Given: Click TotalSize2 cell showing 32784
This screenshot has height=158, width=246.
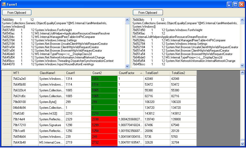Looking at the screenshot, I should [x=183, y=142].
